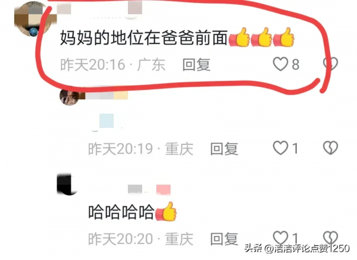357x260 pixels.
Task: Select the 哈哈哈哈 comment text
Action: pos(121,212)
